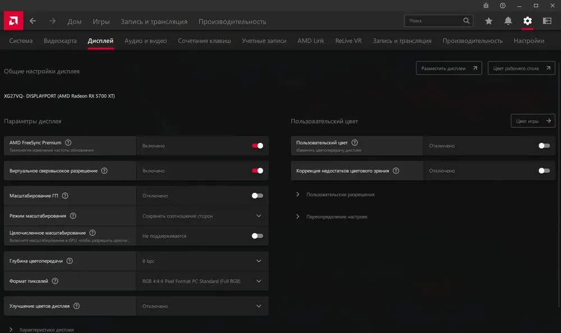Switch to the Аудио и видео tab
This screenshot has height=333, width=561.
146,41
